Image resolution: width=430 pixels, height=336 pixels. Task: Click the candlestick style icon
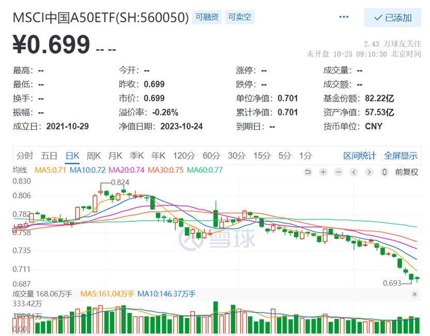[x=384, y=172]
